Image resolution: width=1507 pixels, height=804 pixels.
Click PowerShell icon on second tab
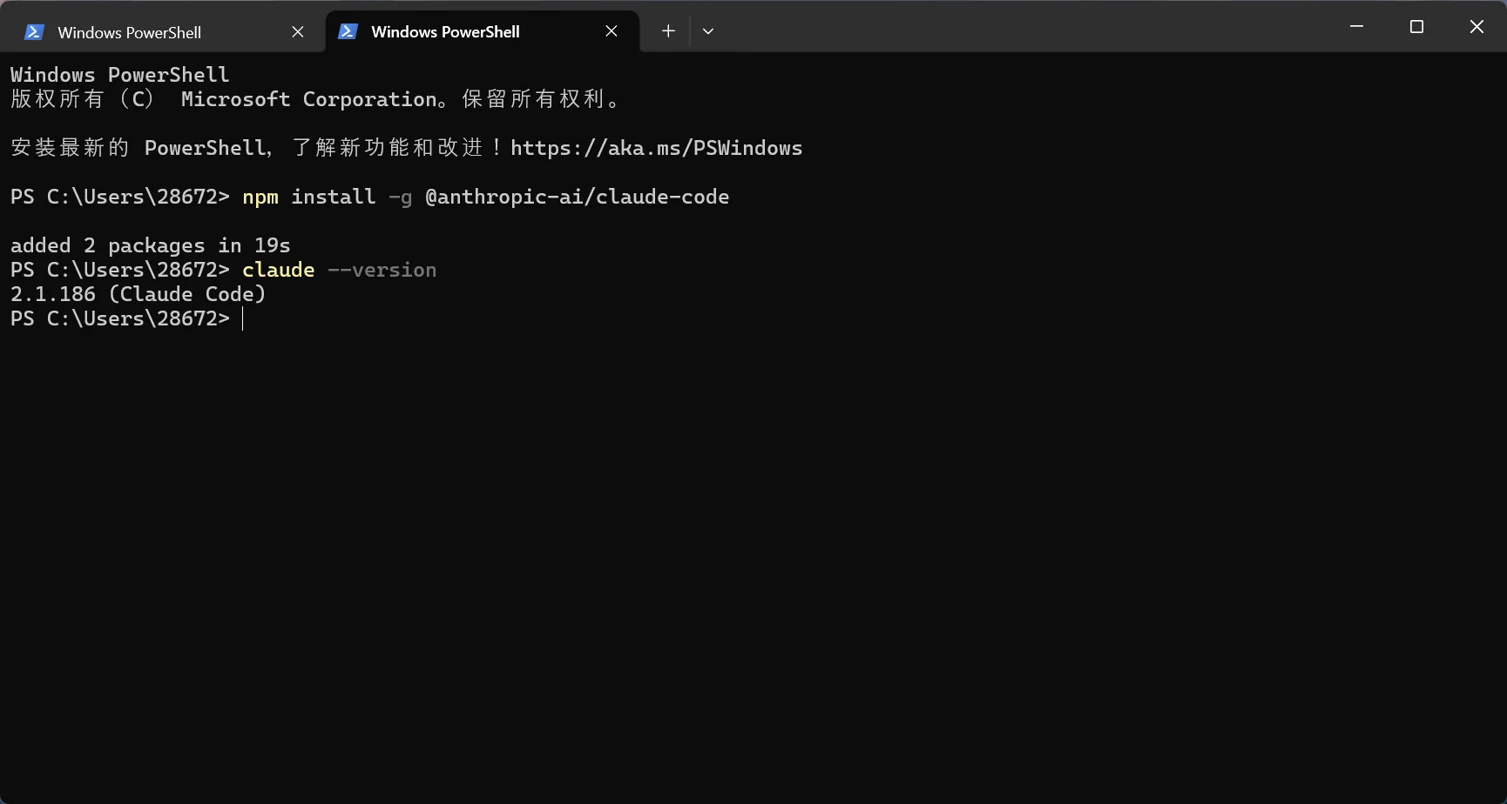click(348, 31)
